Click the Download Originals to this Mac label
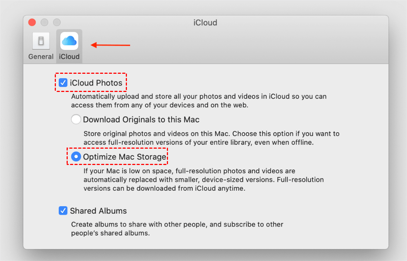This screenshot has height=261, width=407. tap(141, 119)
